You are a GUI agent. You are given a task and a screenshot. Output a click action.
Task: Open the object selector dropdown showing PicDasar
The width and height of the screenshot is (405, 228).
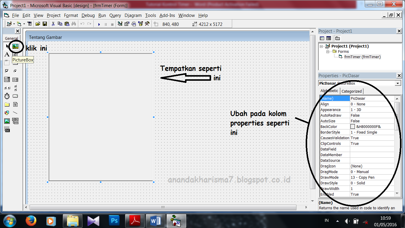click(x=397, y=83)
